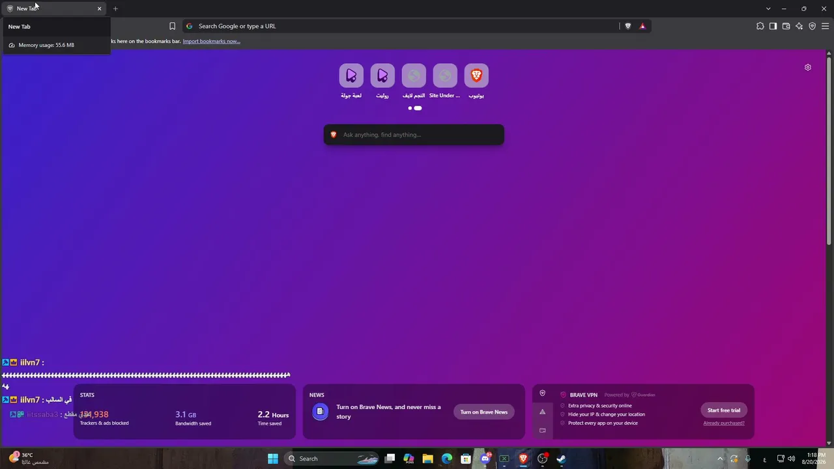Viewport: 834px width, 469px height.
Task: Focus the Ask anything, find anything box
Action: pyautogui.click(x=414, y=135)
